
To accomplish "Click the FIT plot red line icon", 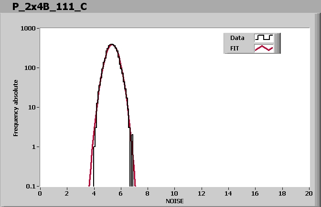I will [264, 48].
